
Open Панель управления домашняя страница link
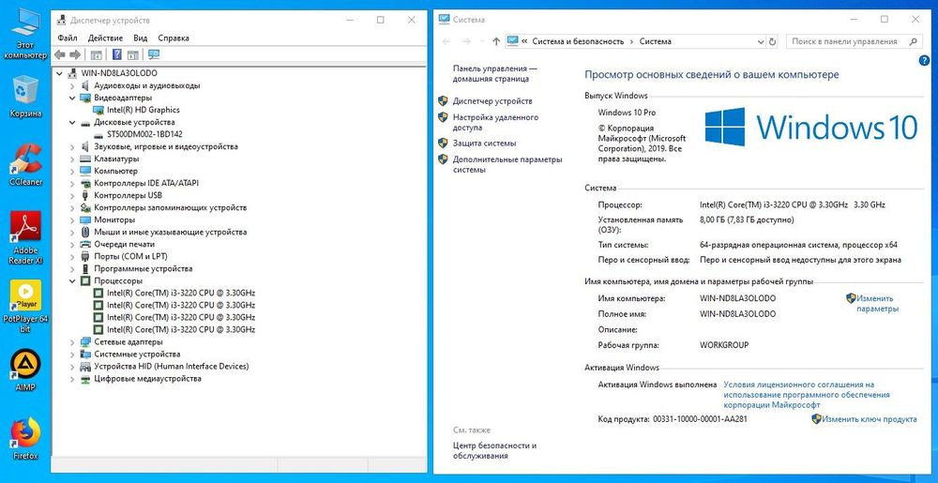coord(494,73)
